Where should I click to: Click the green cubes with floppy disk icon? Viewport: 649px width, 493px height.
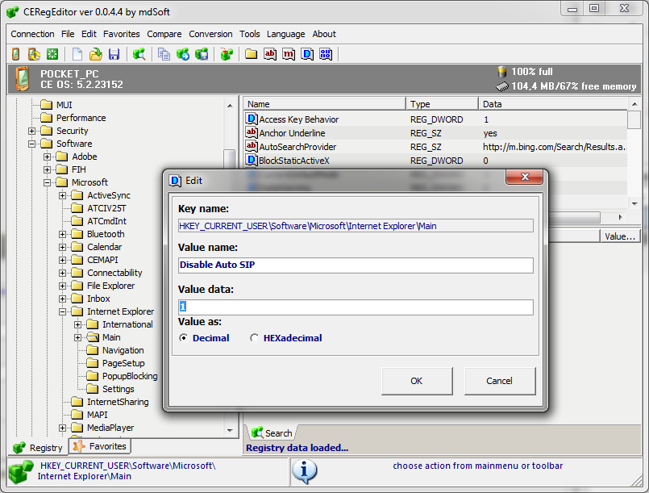pos(202,54)
